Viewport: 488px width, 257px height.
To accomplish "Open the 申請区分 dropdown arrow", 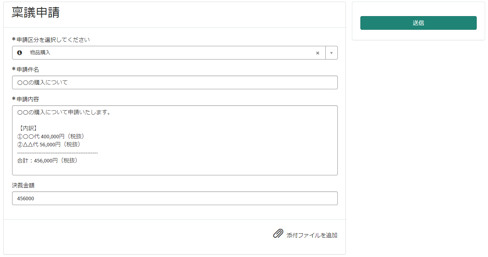I will click(331, 53).
